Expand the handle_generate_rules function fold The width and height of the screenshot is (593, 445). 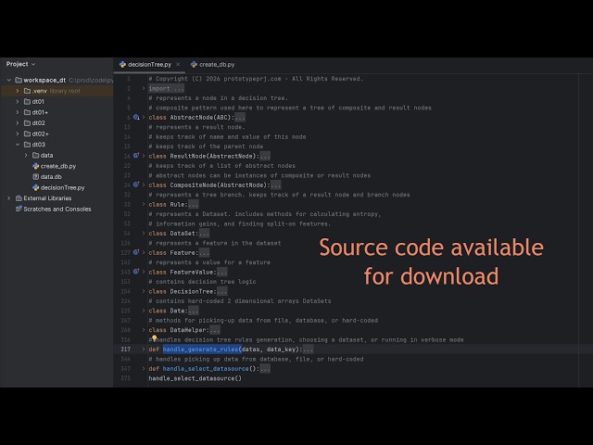click(144, 350)
